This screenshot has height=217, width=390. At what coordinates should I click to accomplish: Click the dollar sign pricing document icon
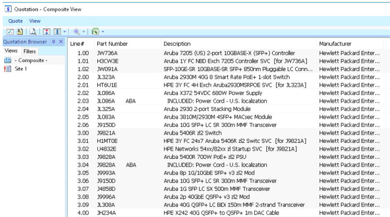click(20, 32)
